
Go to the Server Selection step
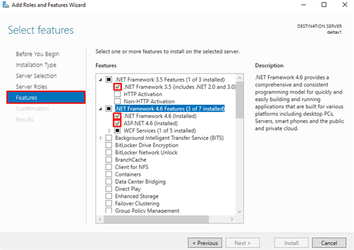[x=36, y=76]
